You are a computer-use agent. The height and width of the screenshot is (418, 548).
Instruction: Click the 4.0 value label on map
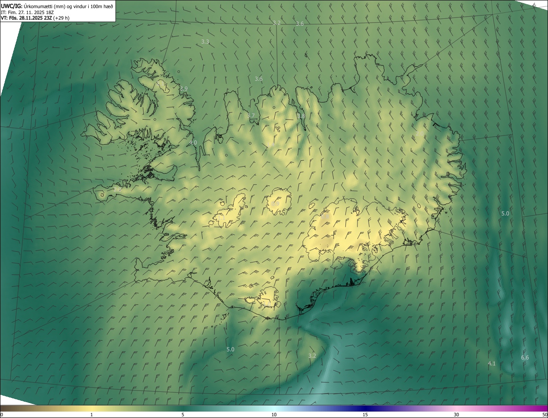tap(193, 142)
